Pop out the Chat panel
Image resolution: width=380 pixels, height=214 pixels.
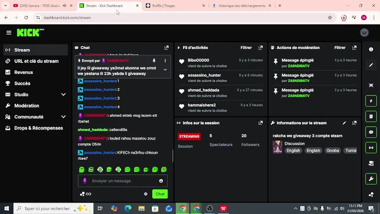[167, 48]
